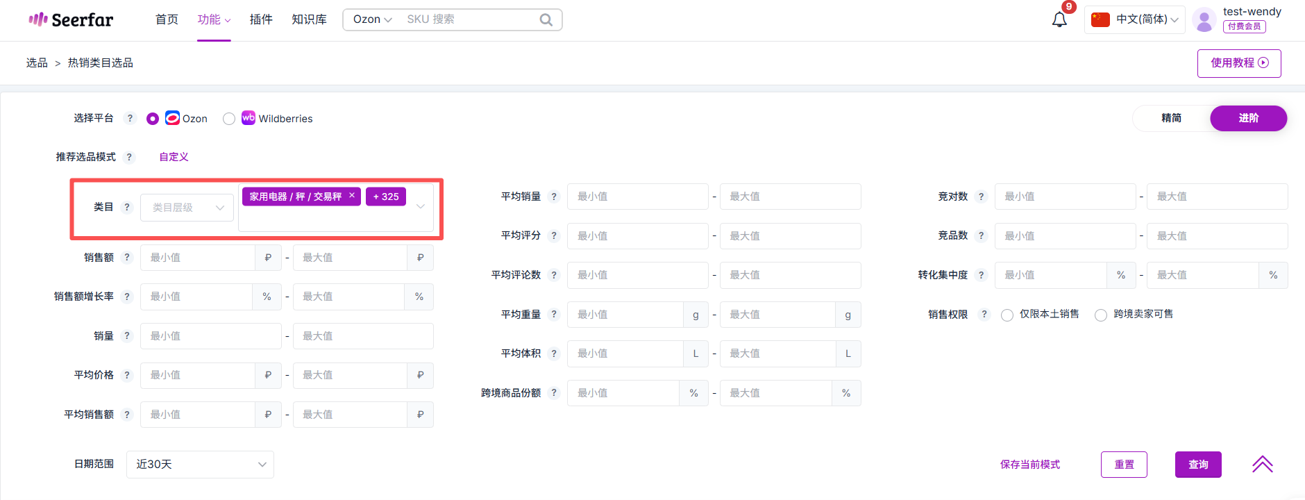The height and width of the screenshot is (500, 1305).
Task: Click help icon beside 跨境商品份额
Action: tap(553, 393)
